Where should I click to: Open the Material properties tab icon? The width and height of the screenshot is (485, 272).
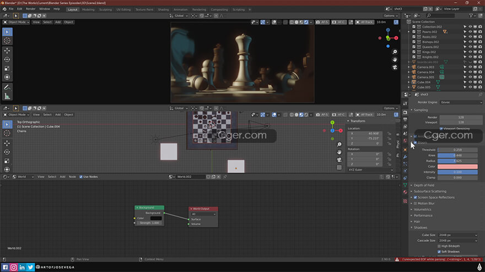click(x=405, y=192)
